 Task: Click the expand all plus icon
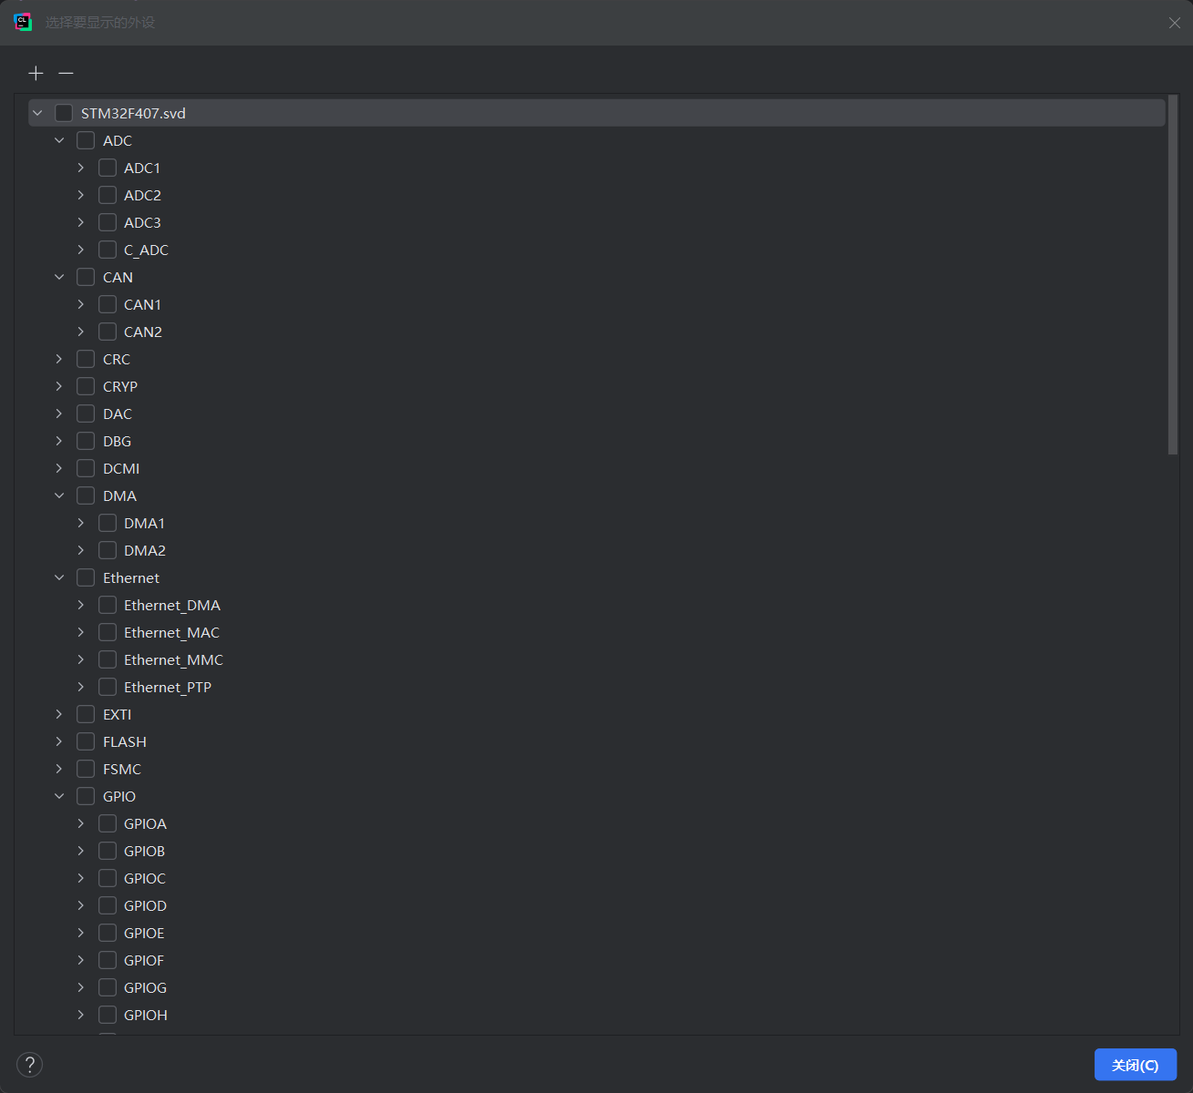click(x=36, y=73)
